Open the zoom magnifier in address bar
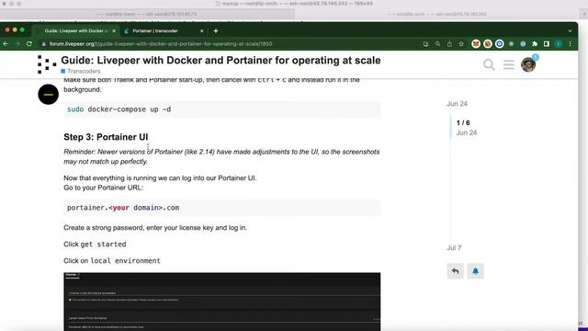 (x=437, y=44)
